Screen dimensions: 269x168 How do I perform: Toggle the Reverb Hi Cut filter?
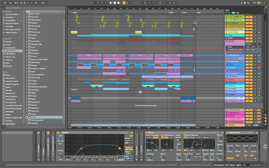[x=156, y=138]
